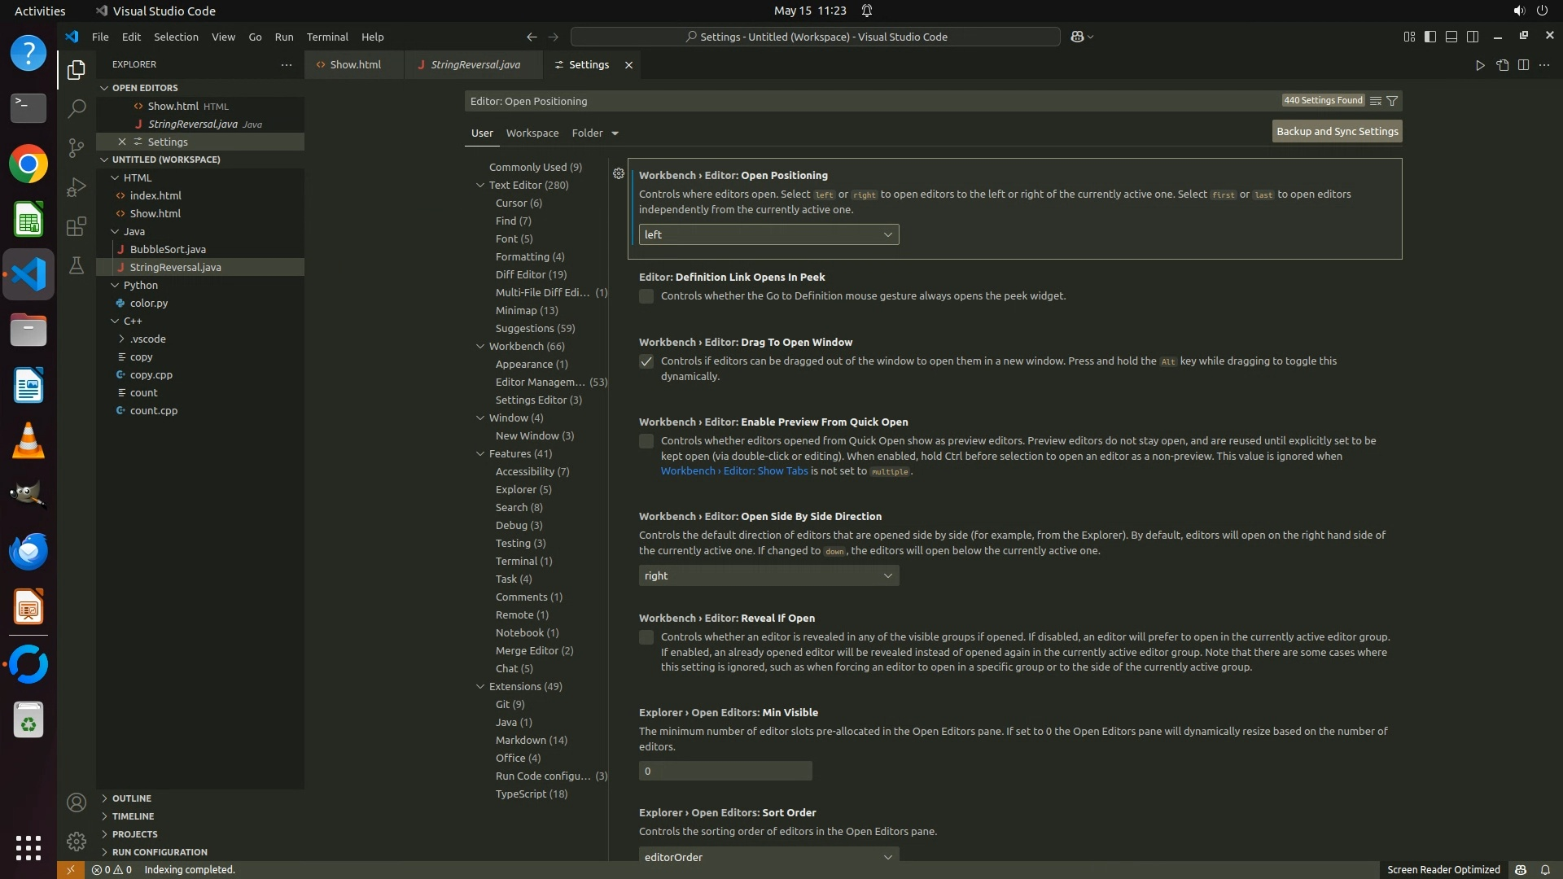This screenshot has width=1563, height=879.
Task: Open Settings (JSON) icon in editor toolbar
Action: [x=1502, y=65]
